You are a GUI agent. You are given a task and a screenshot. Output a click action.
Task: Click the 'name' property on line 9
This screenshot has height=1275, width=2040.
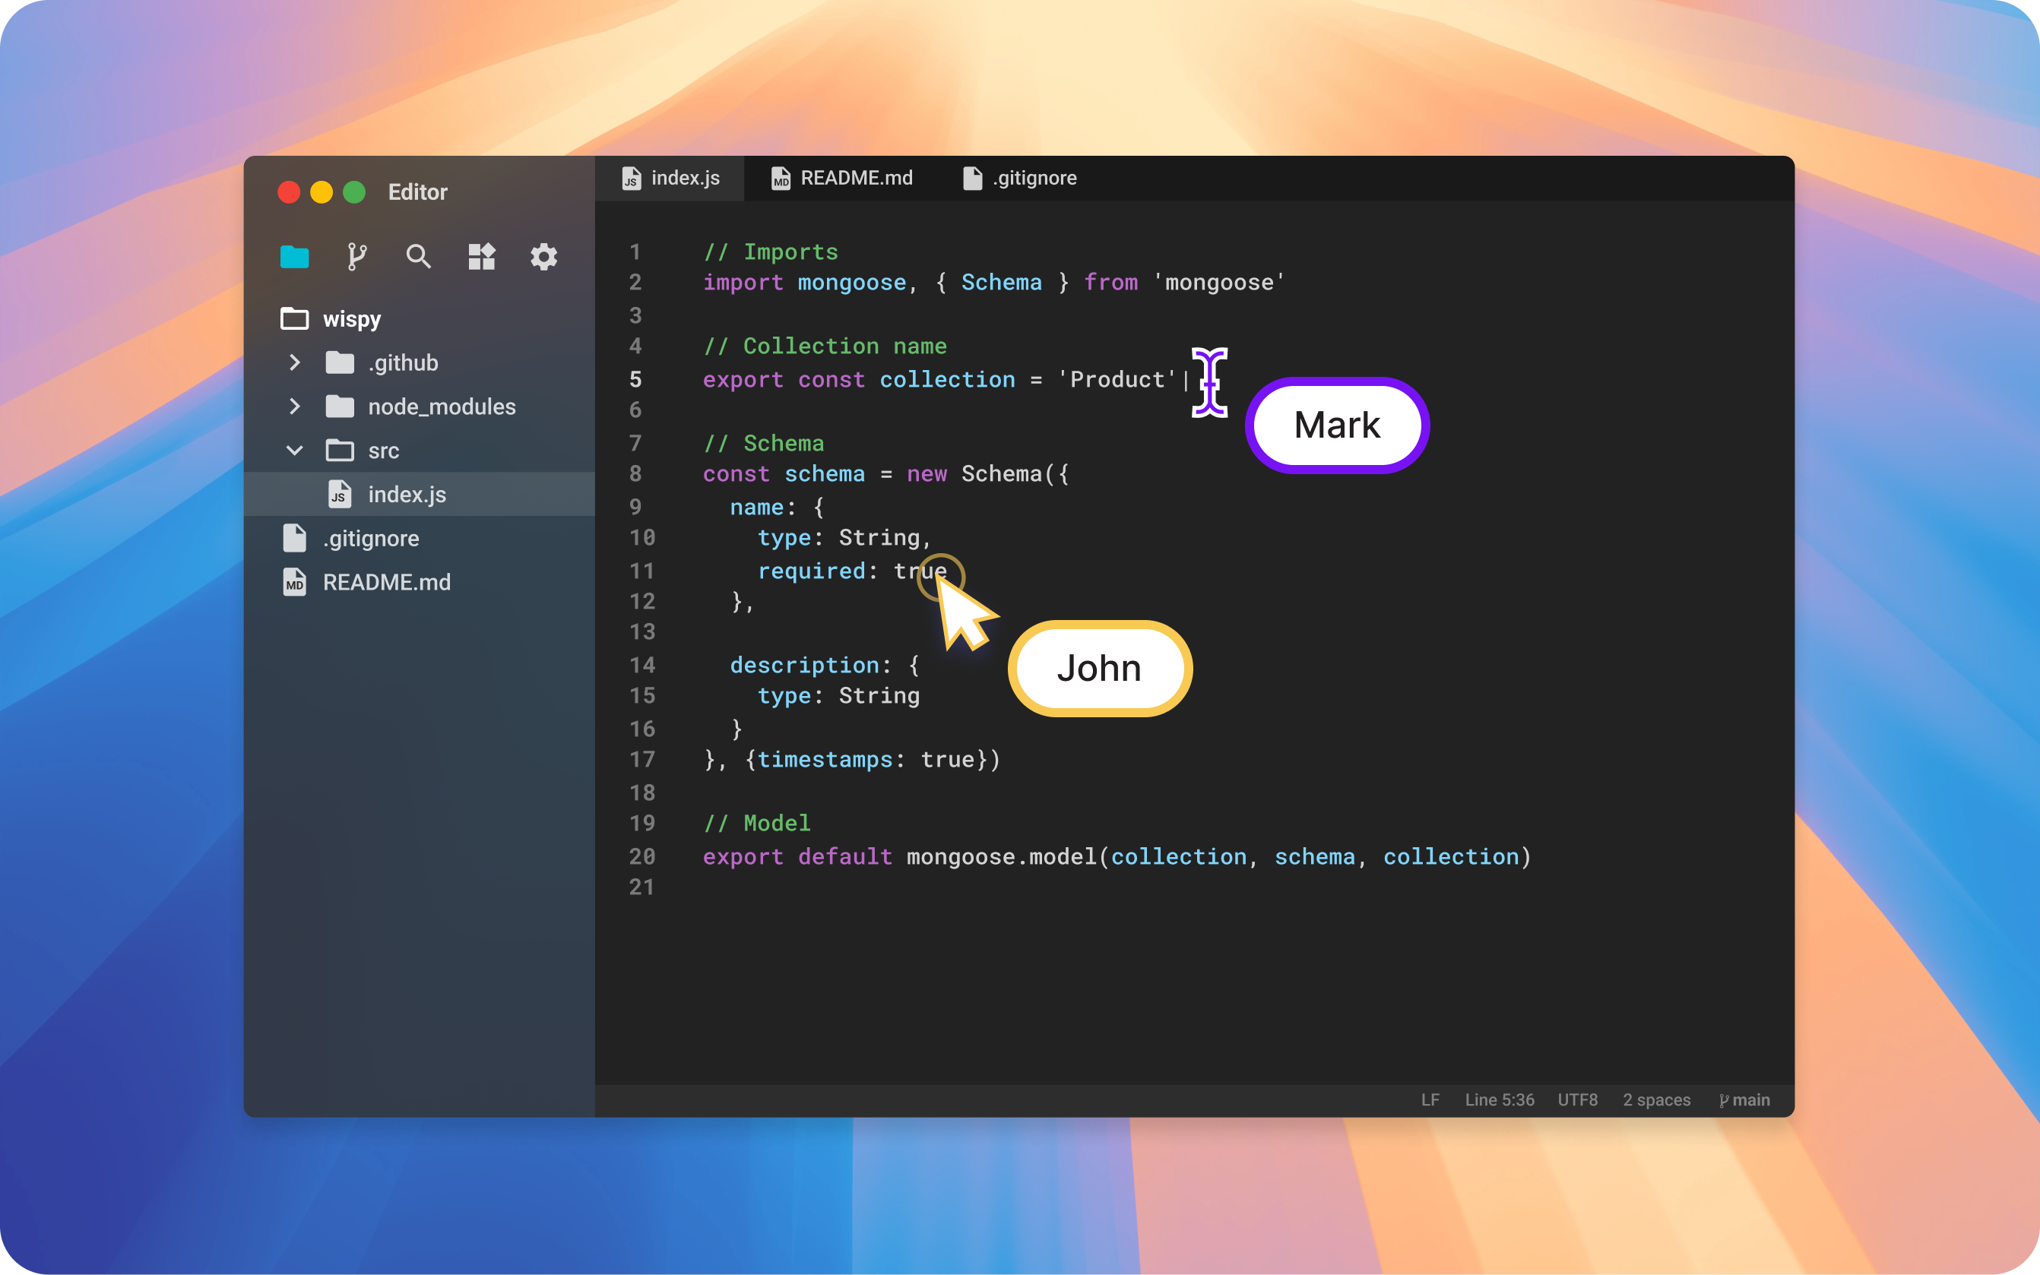point(757,508)
